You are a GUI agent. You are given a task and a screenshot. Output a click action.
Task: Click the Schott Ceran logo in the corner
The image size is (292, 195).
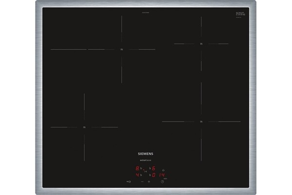(240, 14)
